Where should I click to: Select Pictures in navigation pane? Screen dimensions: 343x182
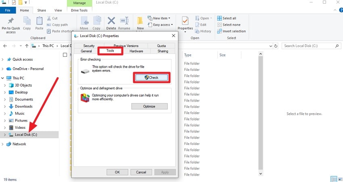coord(21,120)
